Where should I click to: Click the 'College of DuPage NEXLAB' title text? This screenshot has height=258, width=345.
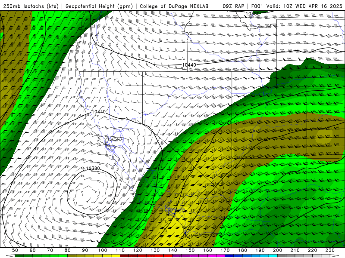tap(174, 6)
